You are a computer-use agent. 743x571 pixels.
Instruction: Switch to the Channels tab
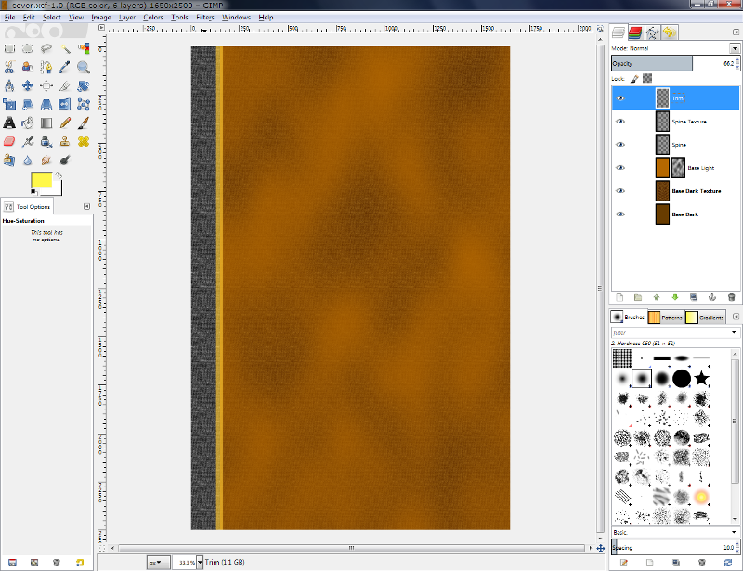[635, 32]
